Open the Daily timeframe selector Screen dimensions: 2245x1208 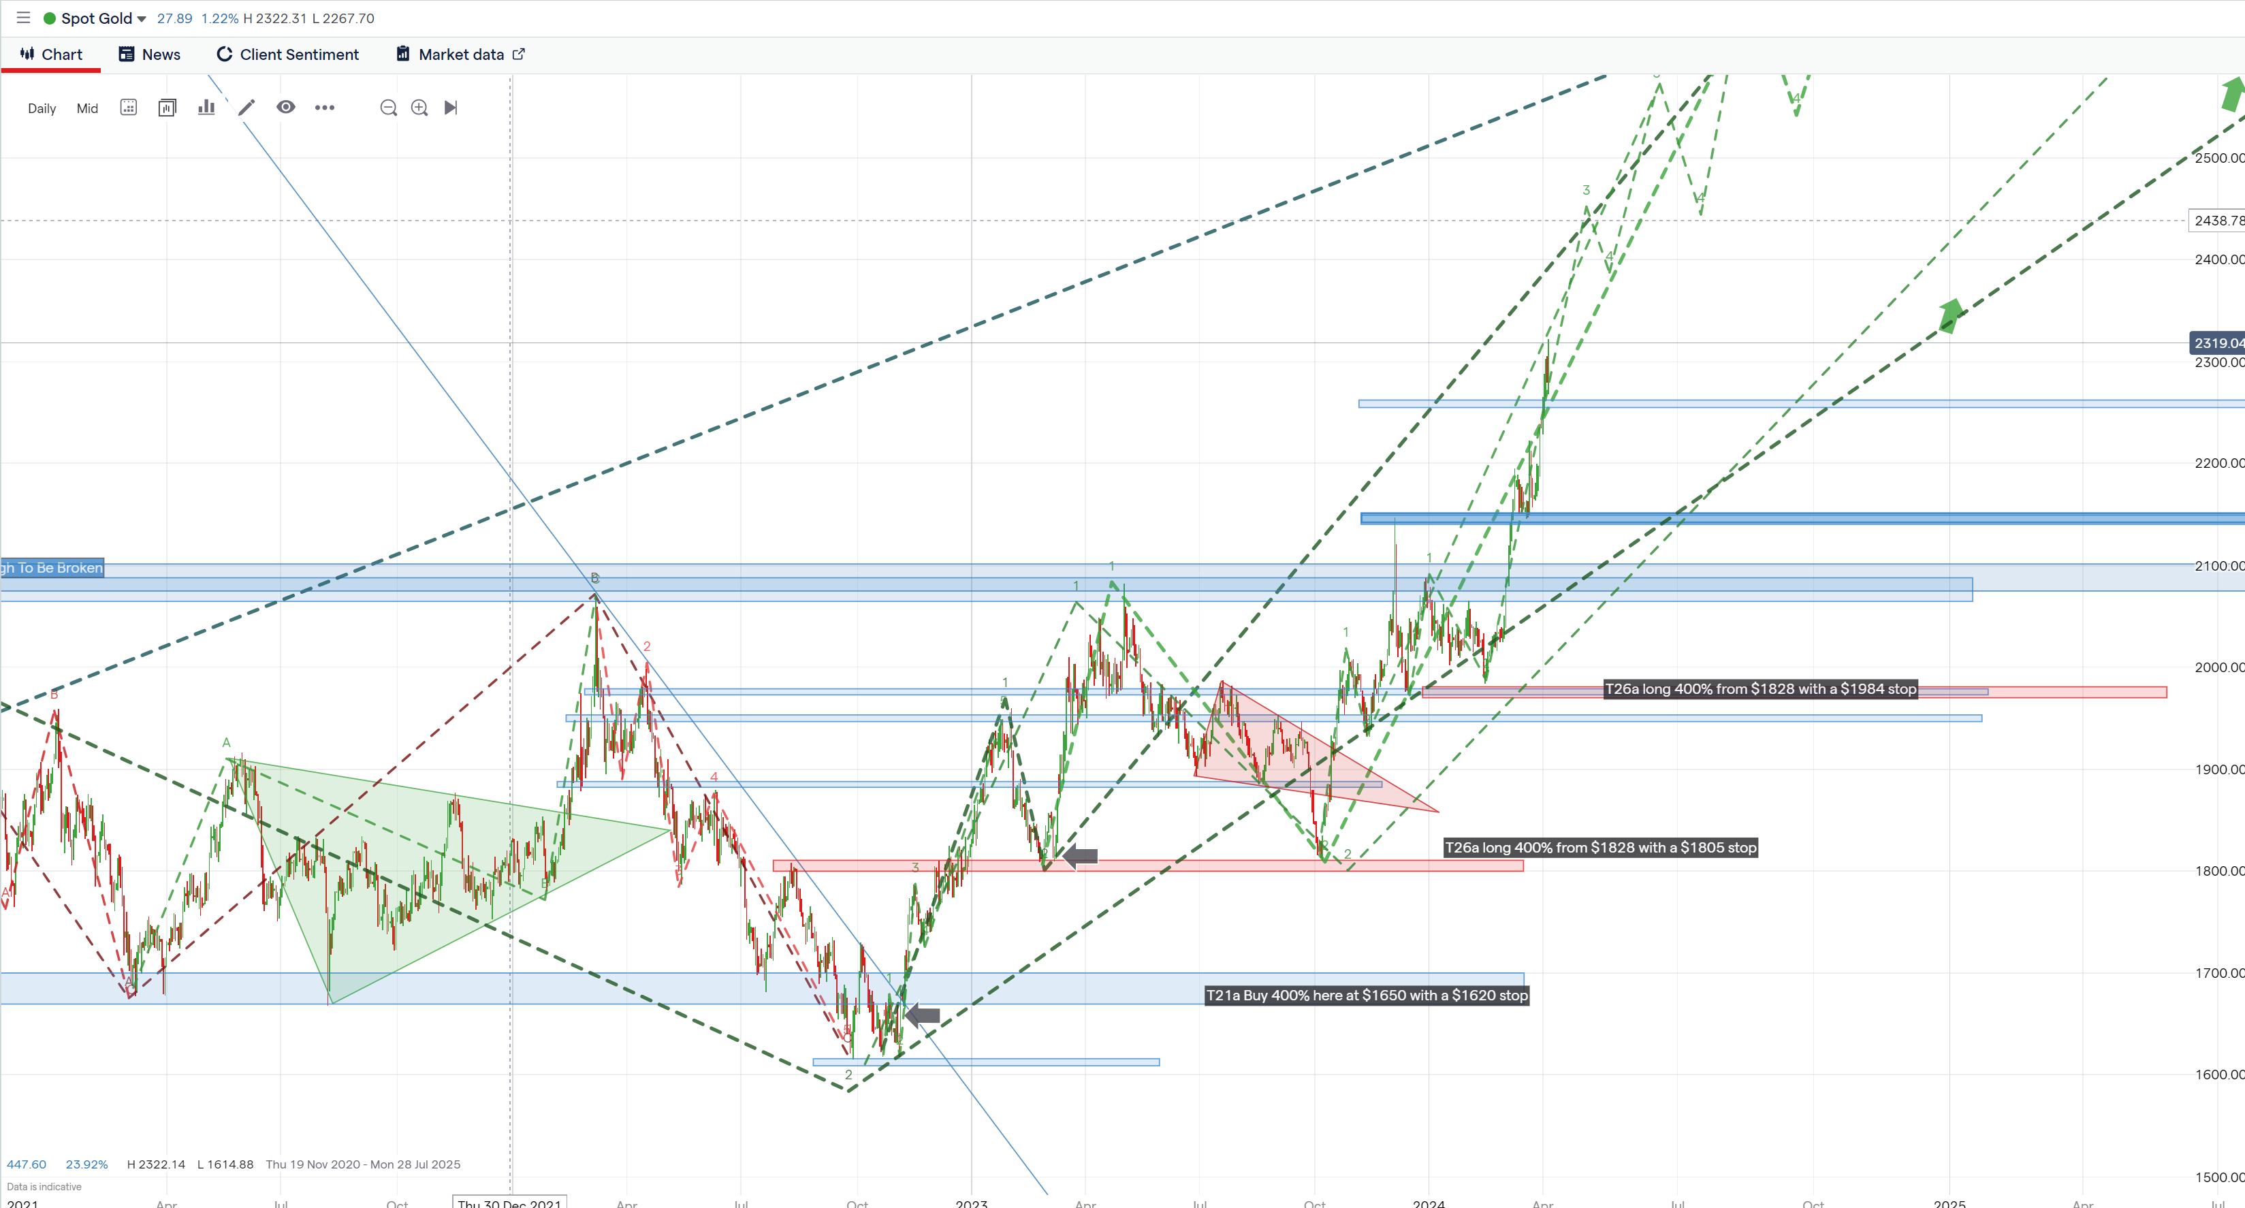click(x=41, y=108)
